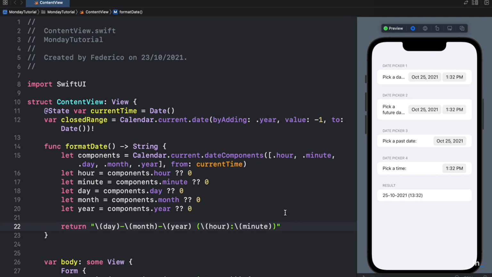
Task: Expand MondayTutorial folder breadcrumb
Action: tap(61, 12)
